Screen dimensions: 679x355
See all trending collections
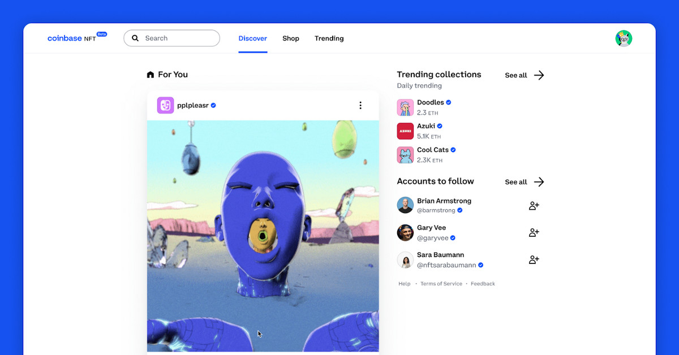pos(516,75)
